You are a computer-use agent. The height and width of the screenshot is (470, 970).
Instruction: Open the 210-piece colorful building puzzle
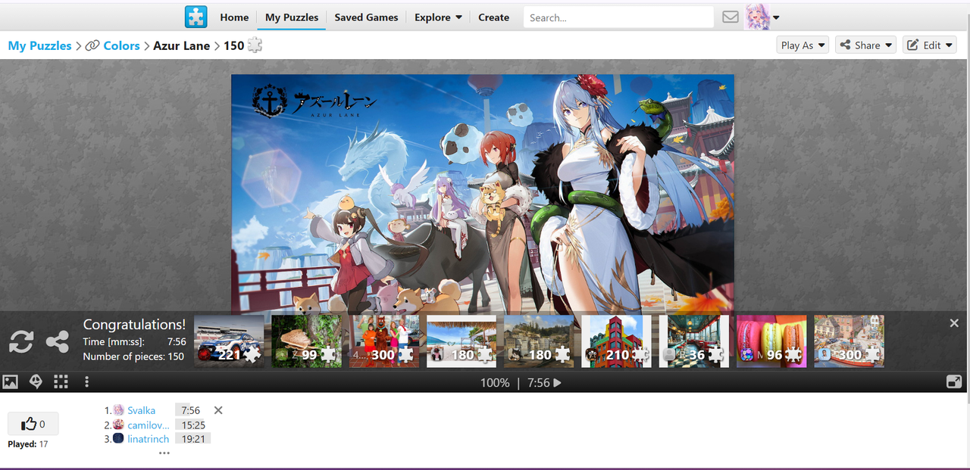click(x=616, y=341)
